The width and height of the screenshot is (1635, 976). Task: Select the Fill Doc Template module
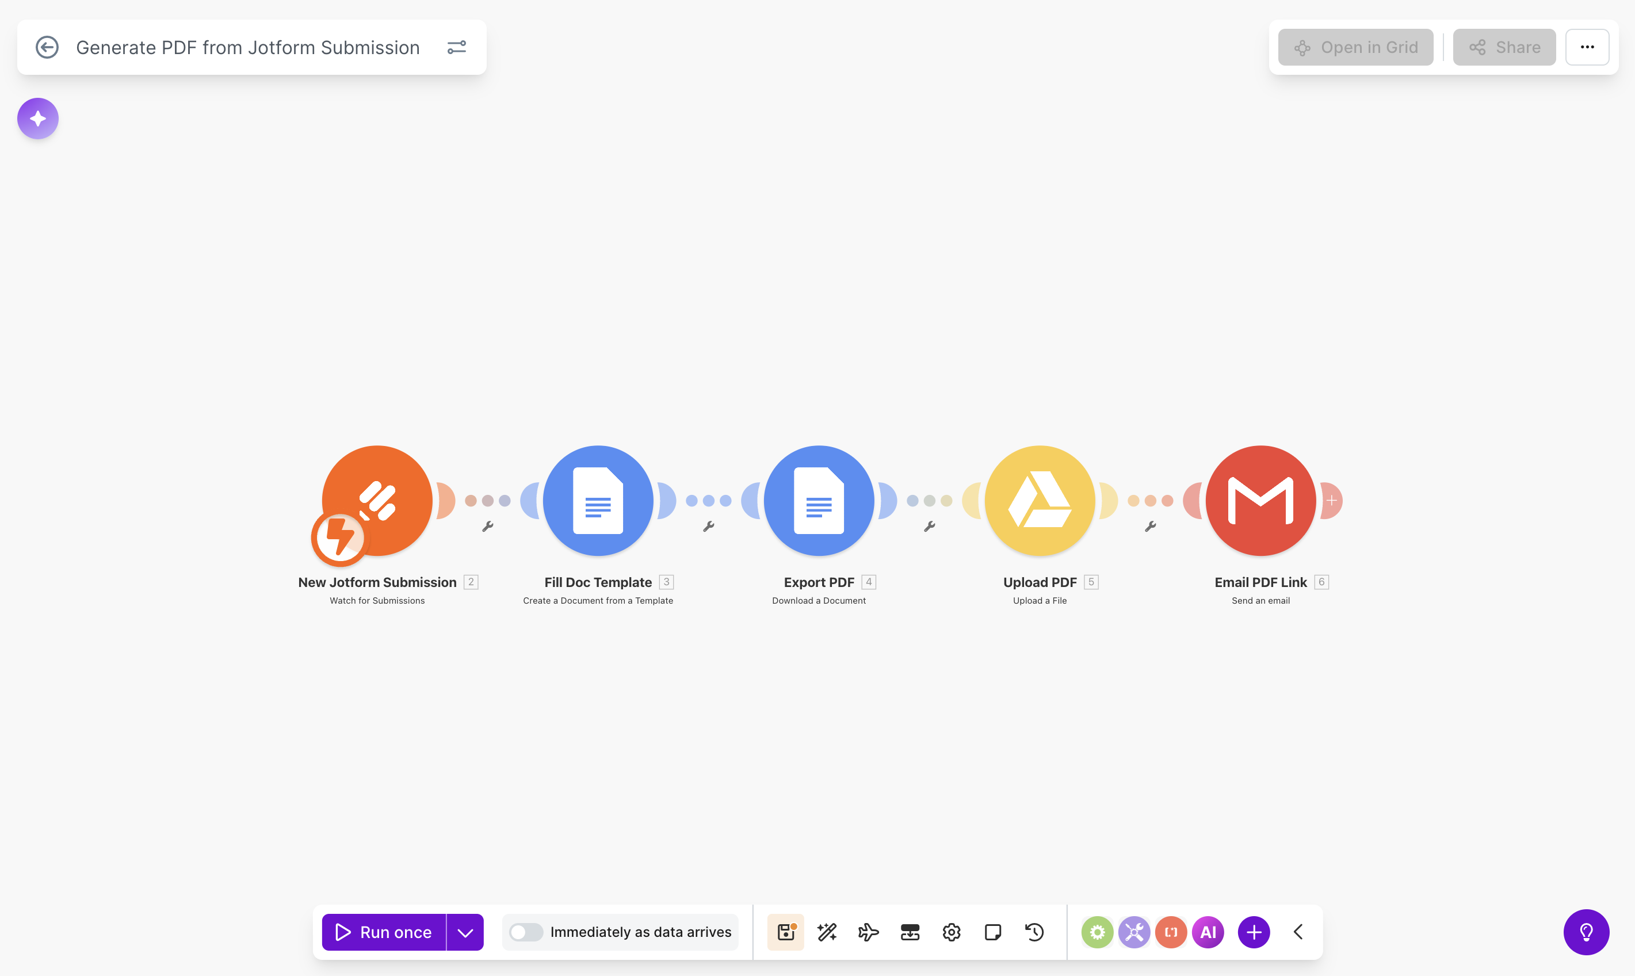(x=598, y=501)
